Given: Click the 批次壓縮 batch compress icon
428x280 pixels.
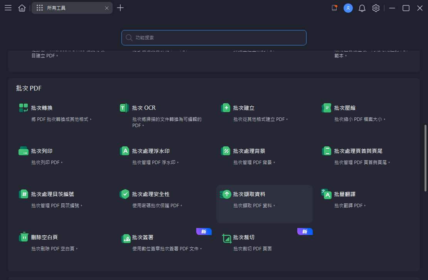Looking at the screenshot, I should click(327, 108).
